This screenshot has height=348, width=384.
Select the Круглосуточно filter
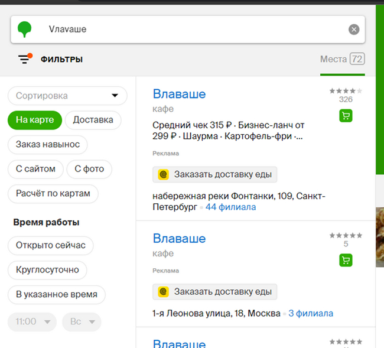point(47,270)
